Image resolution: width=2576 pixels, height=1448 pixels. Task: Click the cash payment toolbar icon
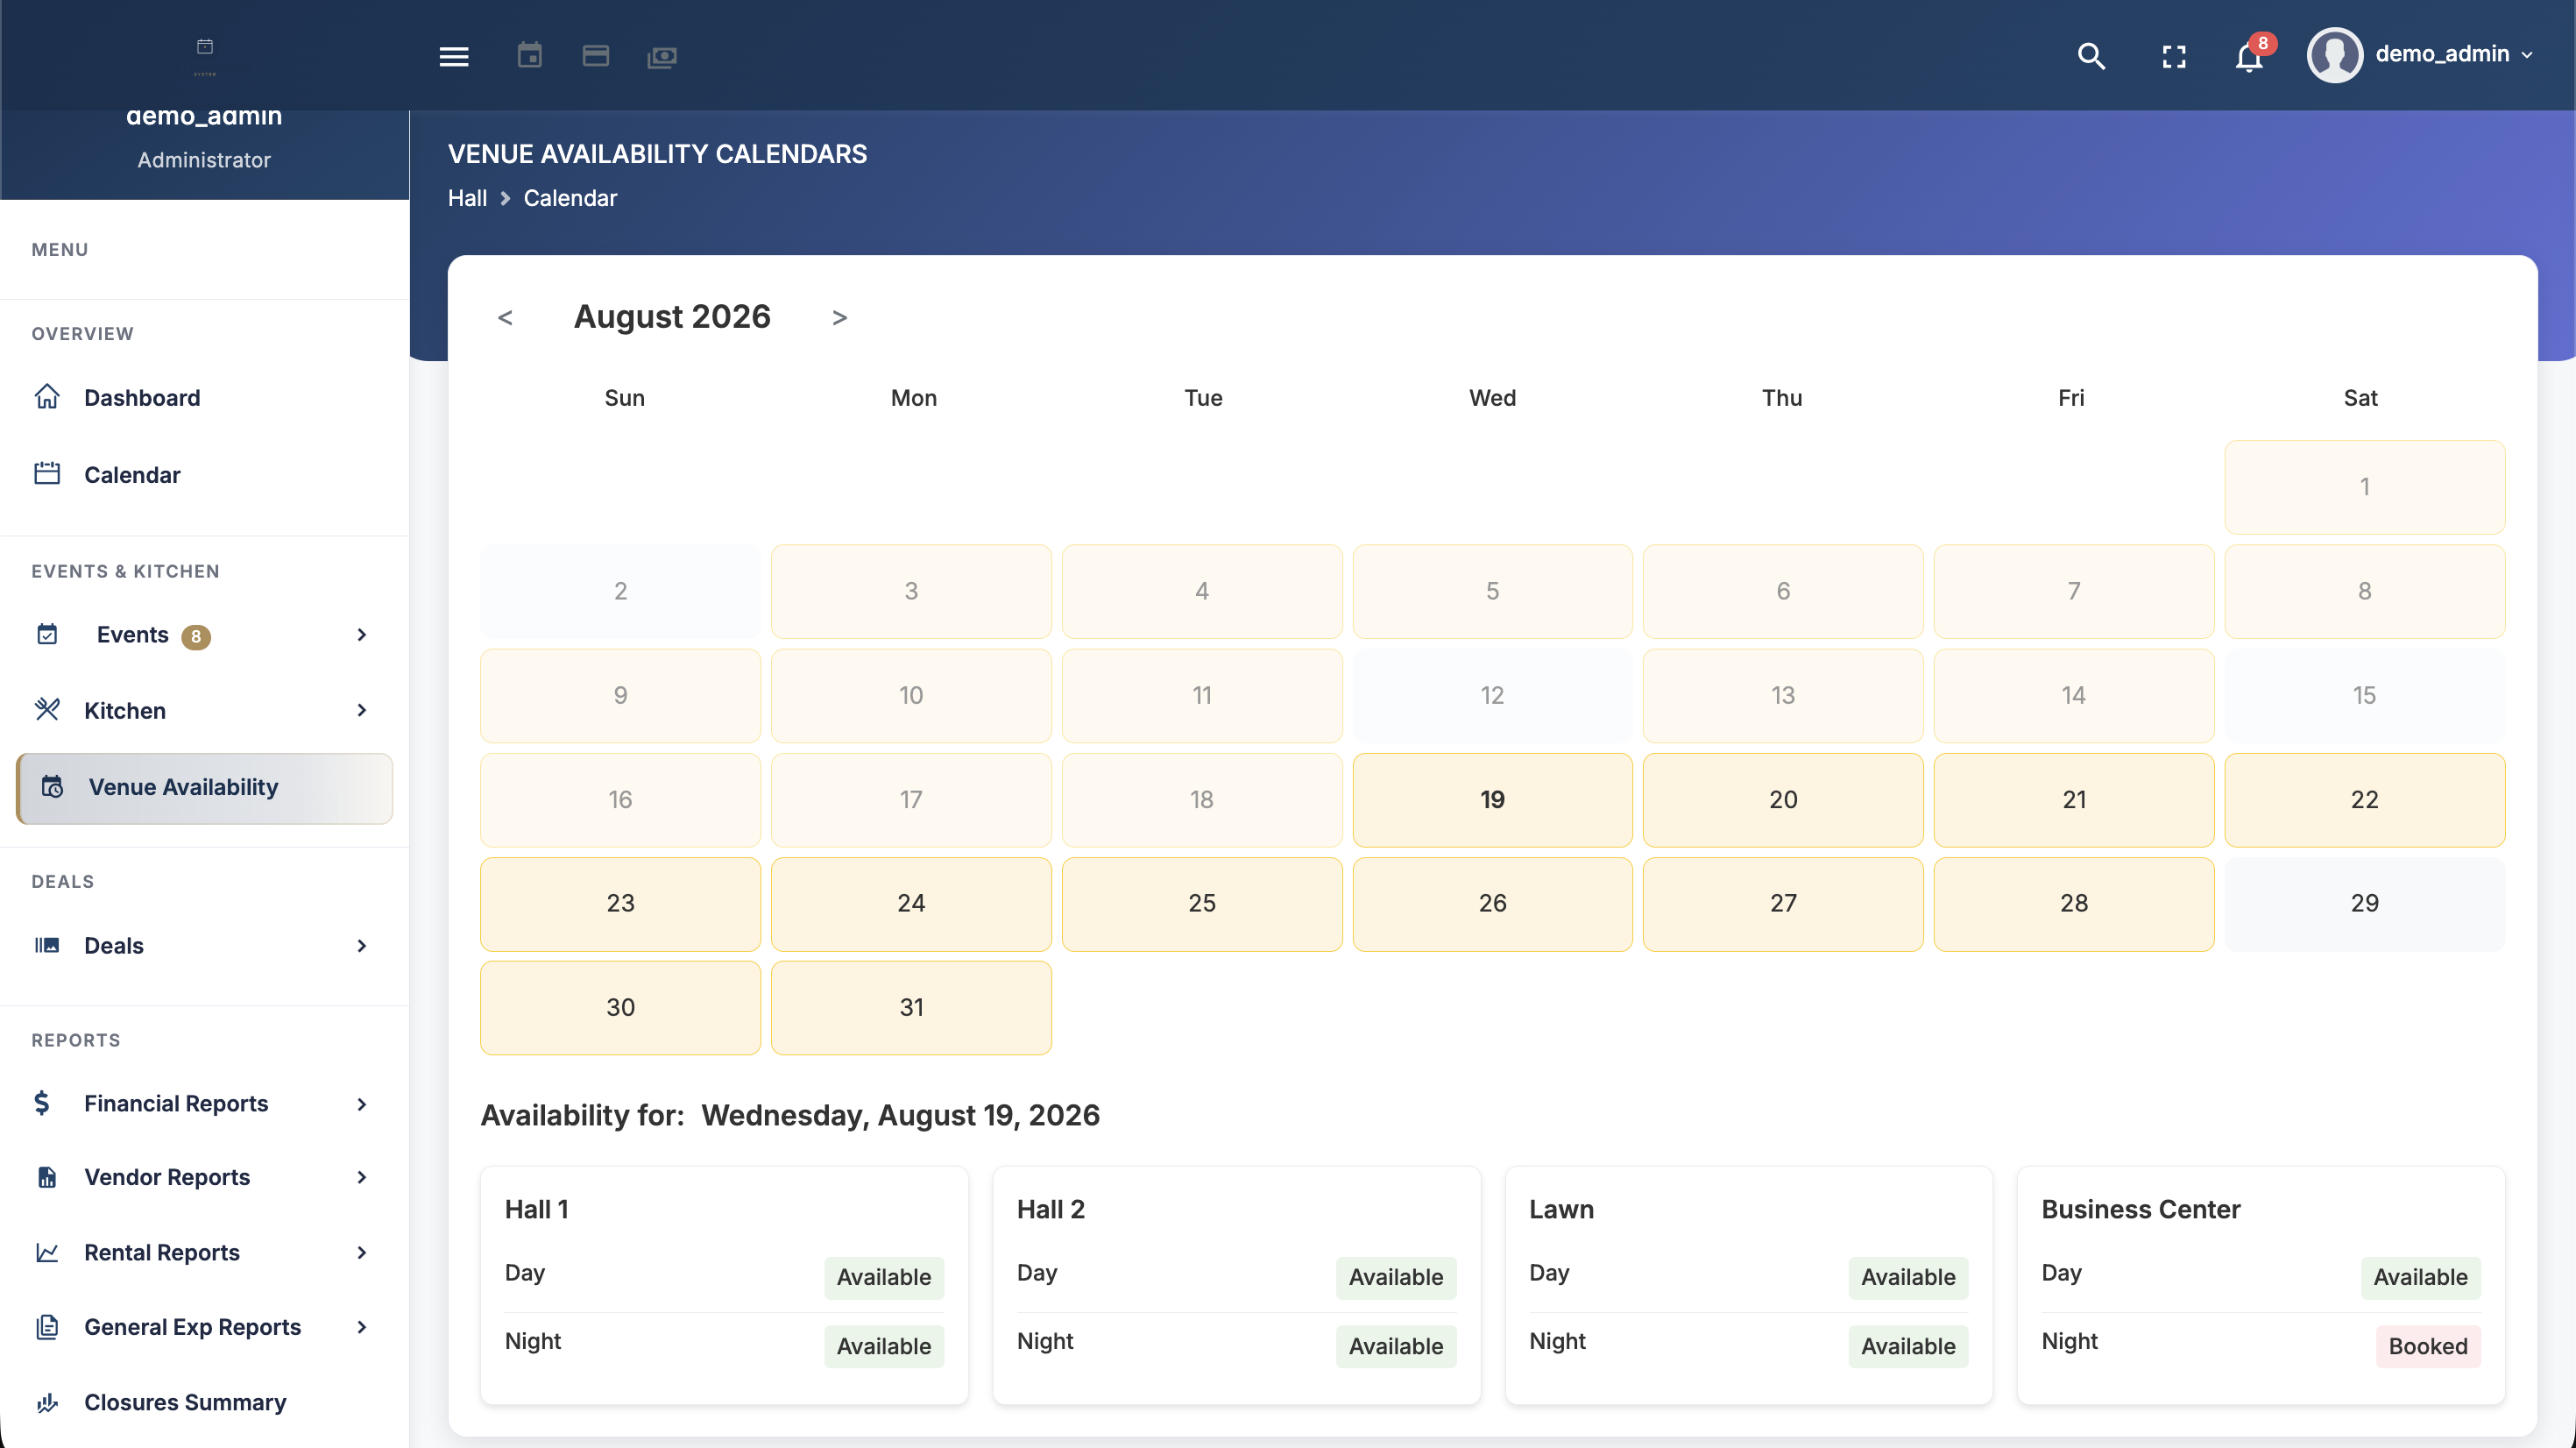point(661,57)
